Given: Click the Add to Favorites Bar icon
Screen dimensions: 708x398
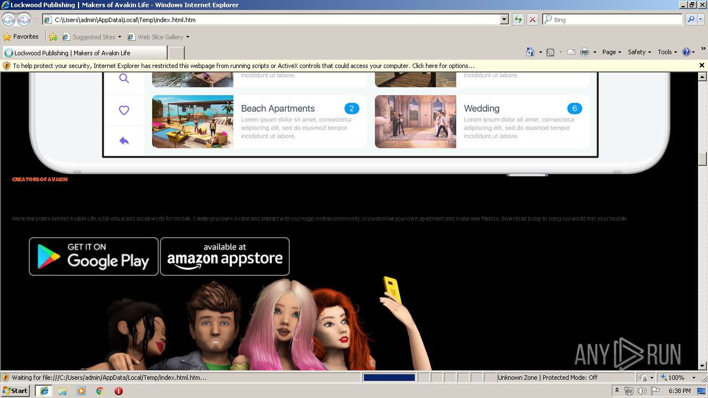Looking at the screenshot, I should click(x=53, y=37).
